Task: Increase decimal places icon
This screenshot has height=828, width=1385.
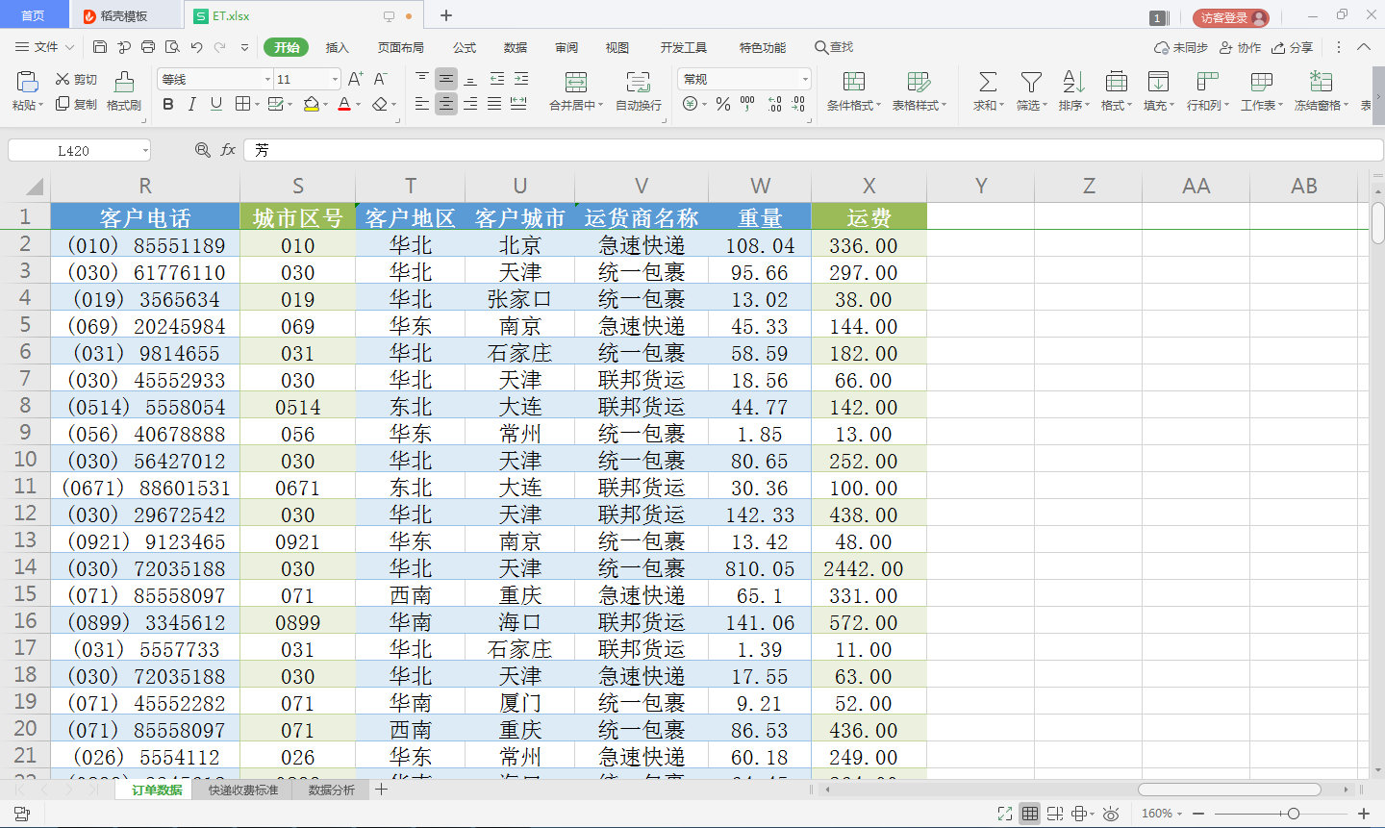Action: (x=775, y=104)
